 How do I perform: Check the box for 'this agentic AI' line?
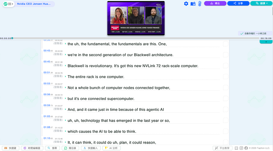tap(226, 110)
